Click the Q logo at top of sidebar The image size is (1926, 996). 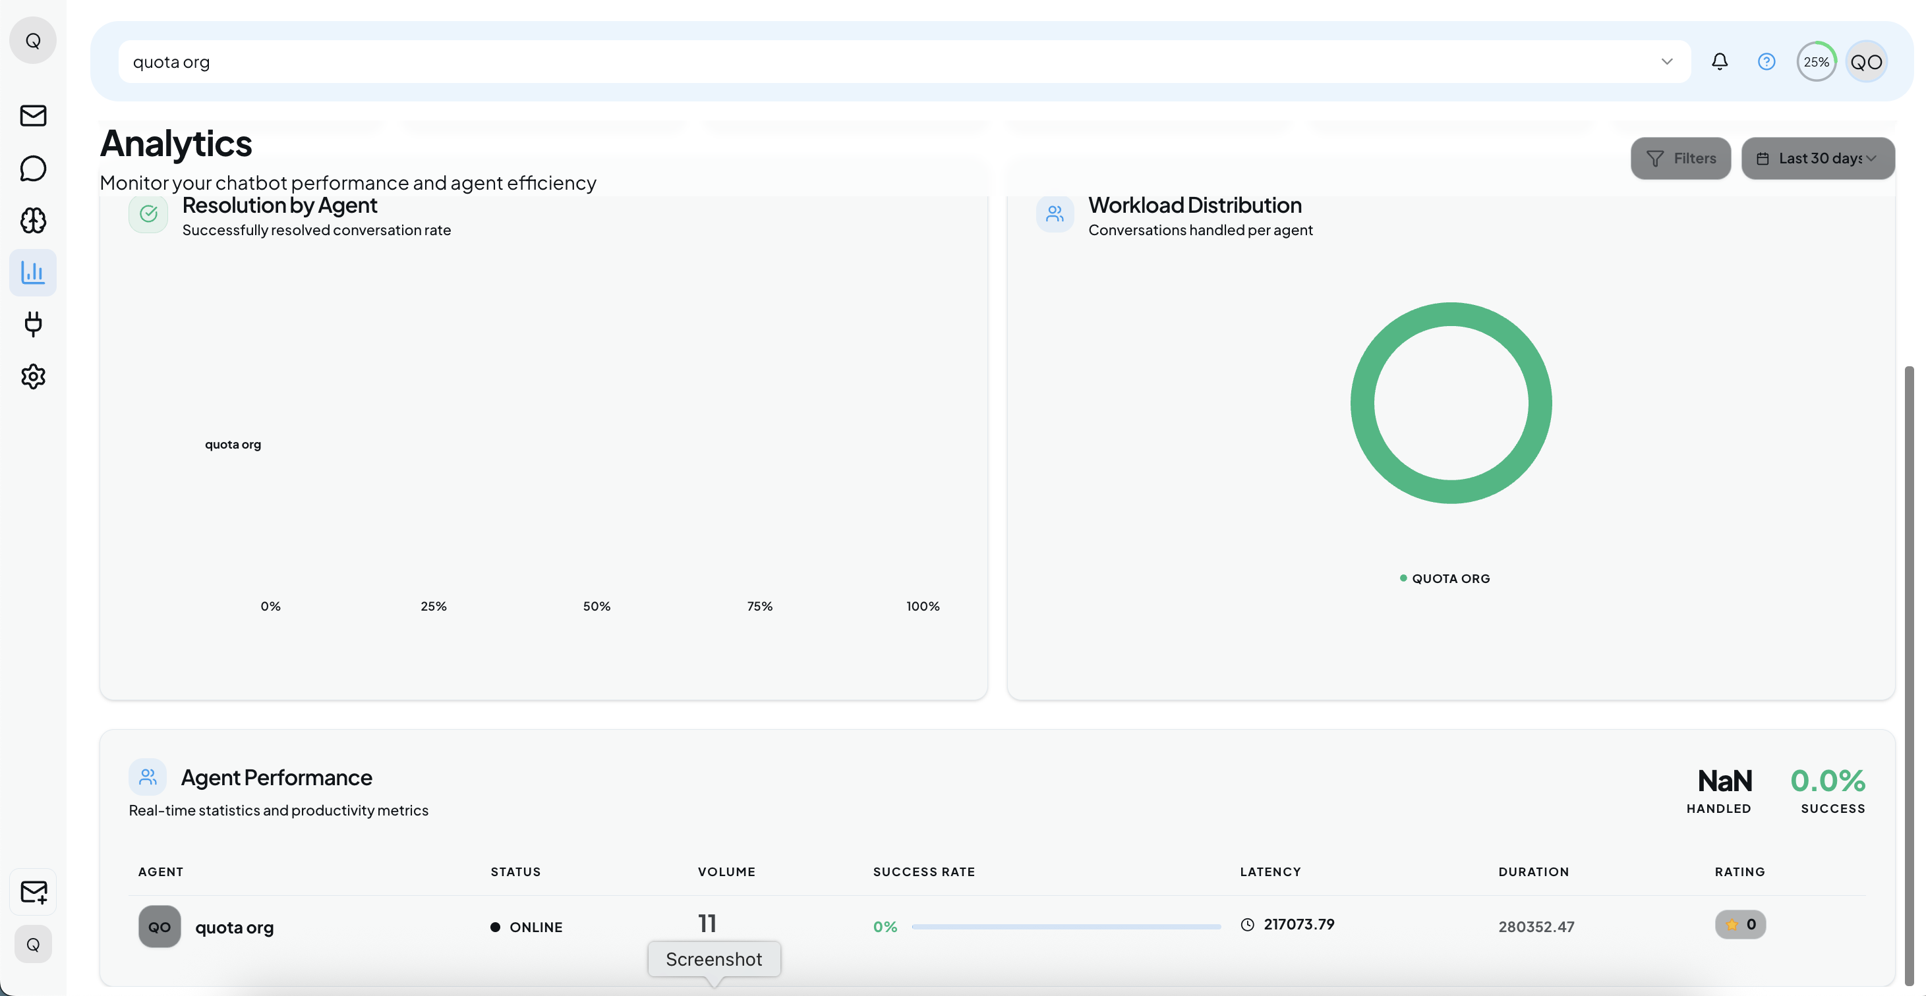click(33, 40)
